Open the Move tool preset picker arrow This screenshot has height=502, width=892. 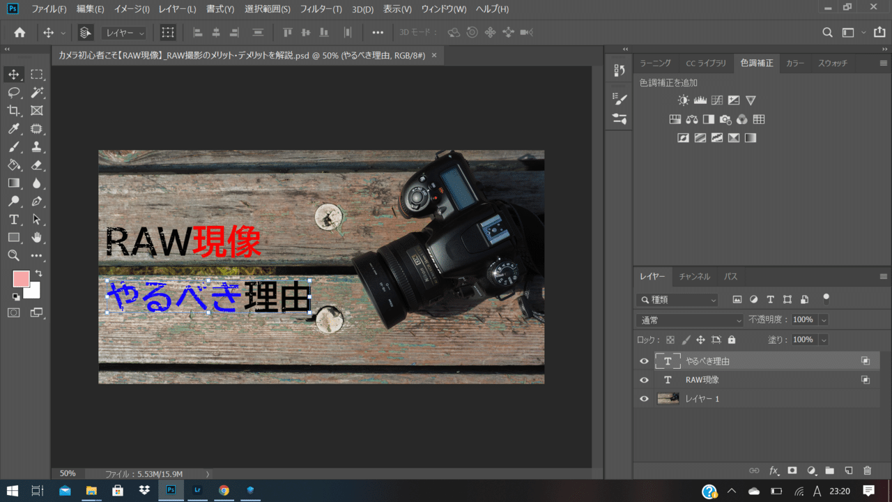click(63, 33)
